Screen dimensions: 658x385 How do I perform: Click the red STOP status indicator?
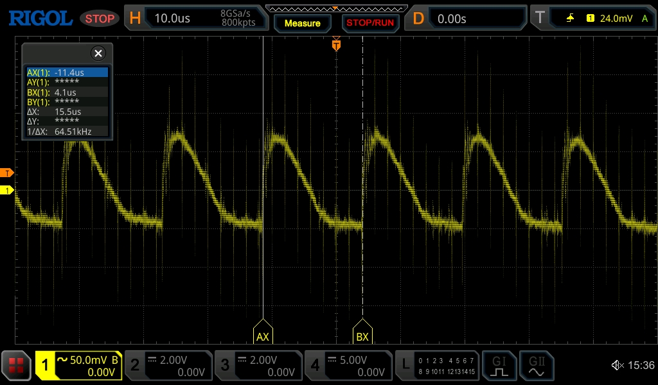click(x=100, y=19)
